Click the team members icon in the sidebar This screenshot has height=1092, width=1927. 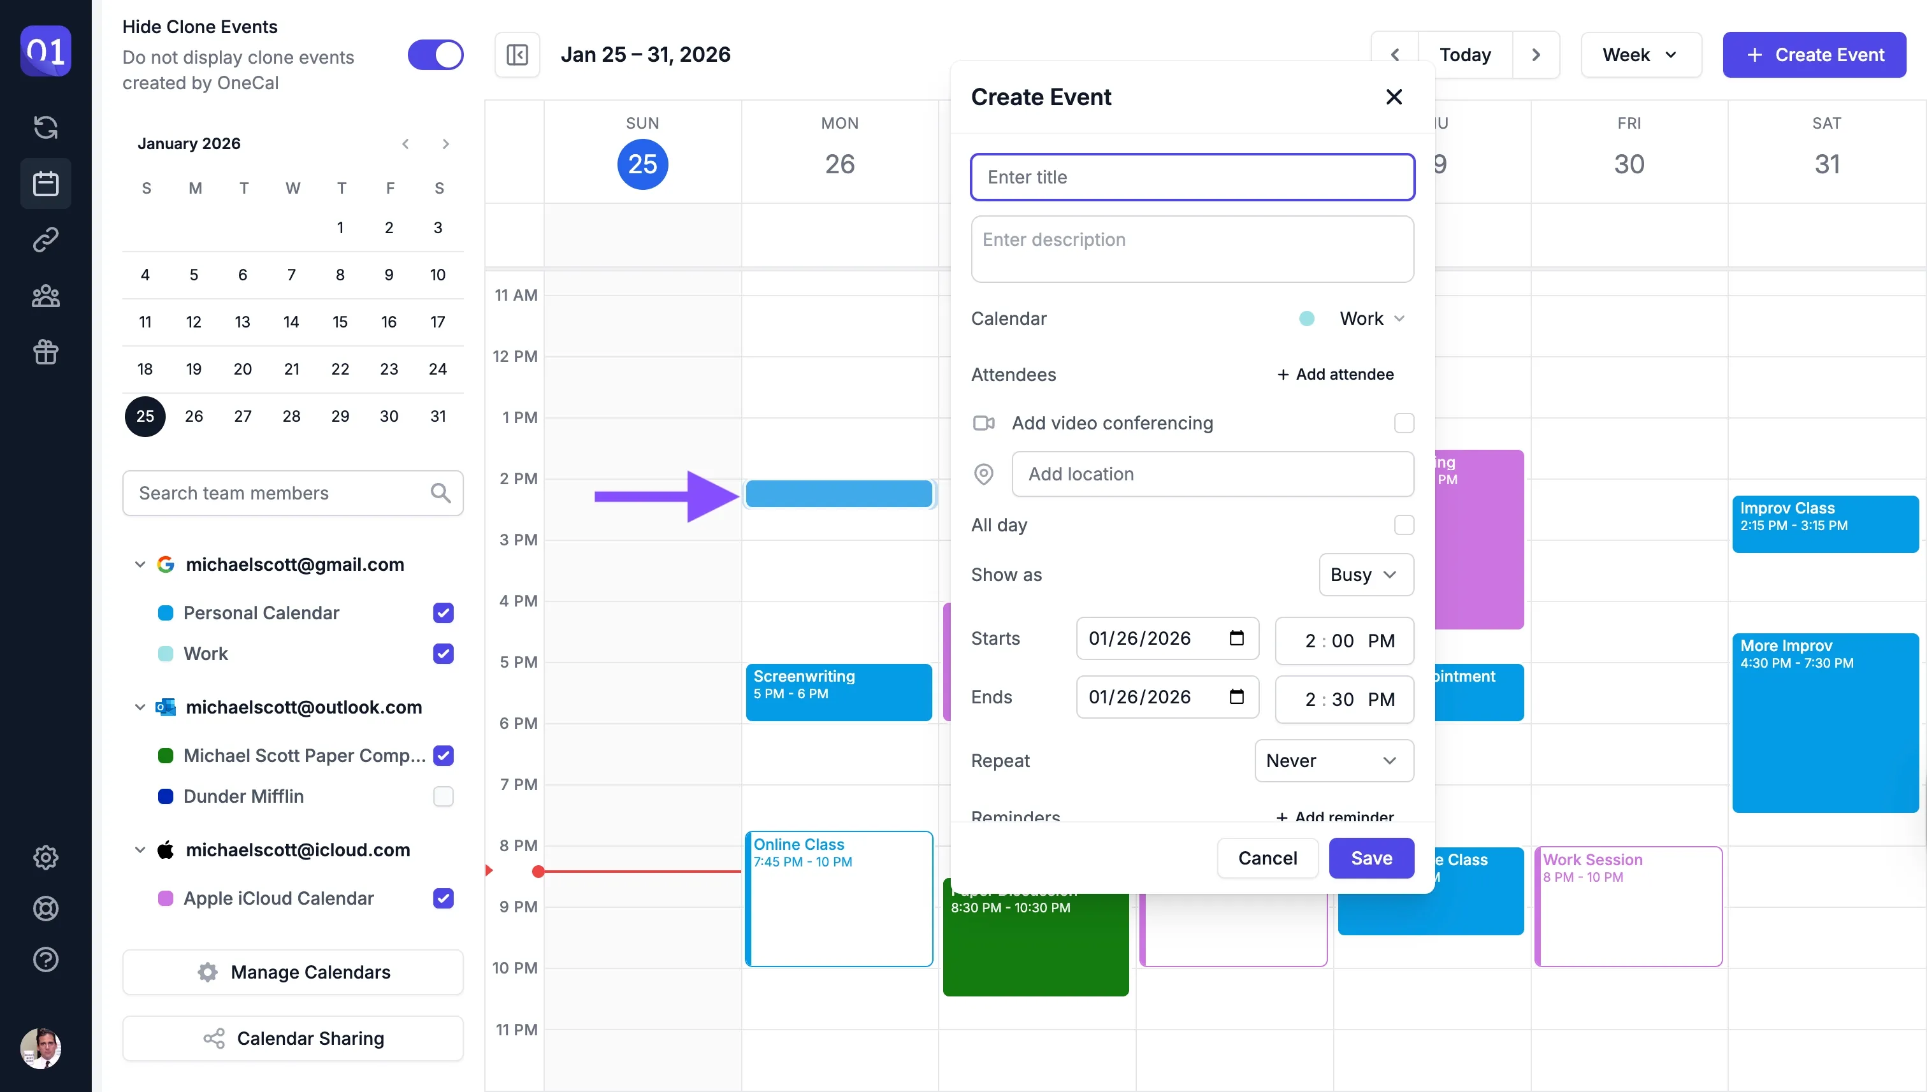coord(47,296)
